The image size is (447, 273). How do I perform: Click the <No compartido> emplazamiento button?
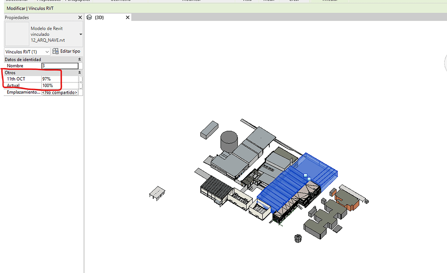pyautogui.click(x=60, y=92)
